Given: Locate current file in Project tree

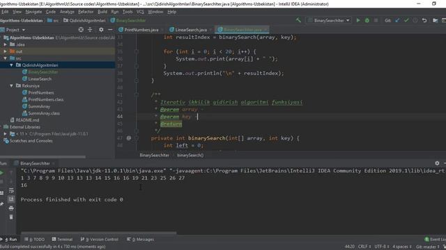Looking at the screenshot, I should [81, 30].
